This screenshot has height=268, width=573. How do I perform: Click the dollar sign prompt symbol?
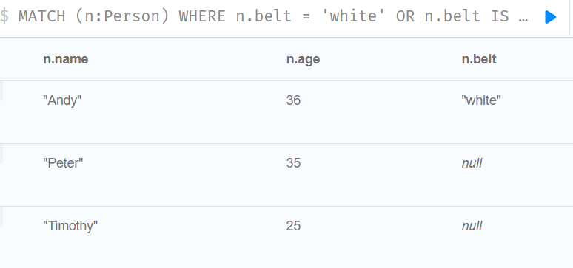click(4, 16)
